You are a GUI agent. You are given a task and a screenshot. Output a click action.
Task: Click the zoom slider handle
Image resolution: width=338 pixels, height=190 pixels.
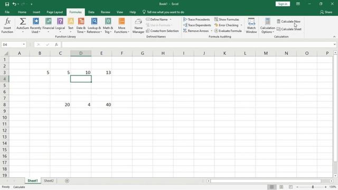313,187
